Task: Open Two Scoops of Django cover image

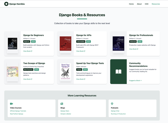Action: click(x=13, y=72)
